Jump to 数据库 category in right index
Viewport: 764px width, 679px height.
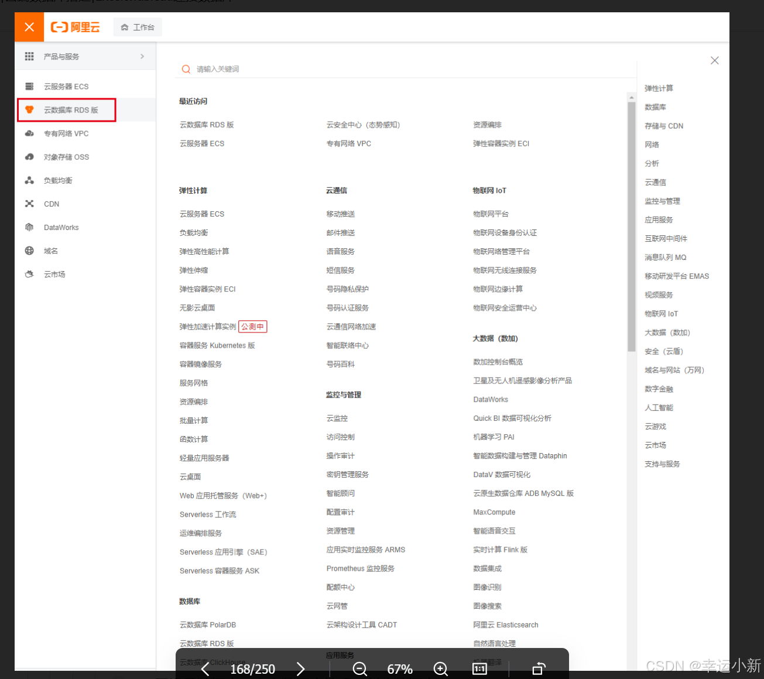pyautogui.click(x=655, y=107)
